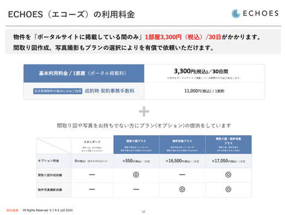Click the ECHOES wordmark text in the logo

[261, 13]
